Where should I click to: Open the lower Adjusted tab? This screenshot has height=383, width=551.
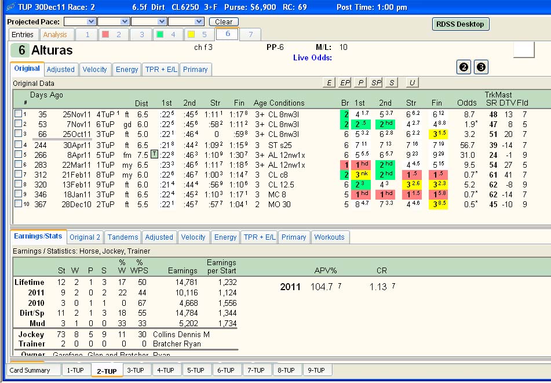[x=159, y=237]
